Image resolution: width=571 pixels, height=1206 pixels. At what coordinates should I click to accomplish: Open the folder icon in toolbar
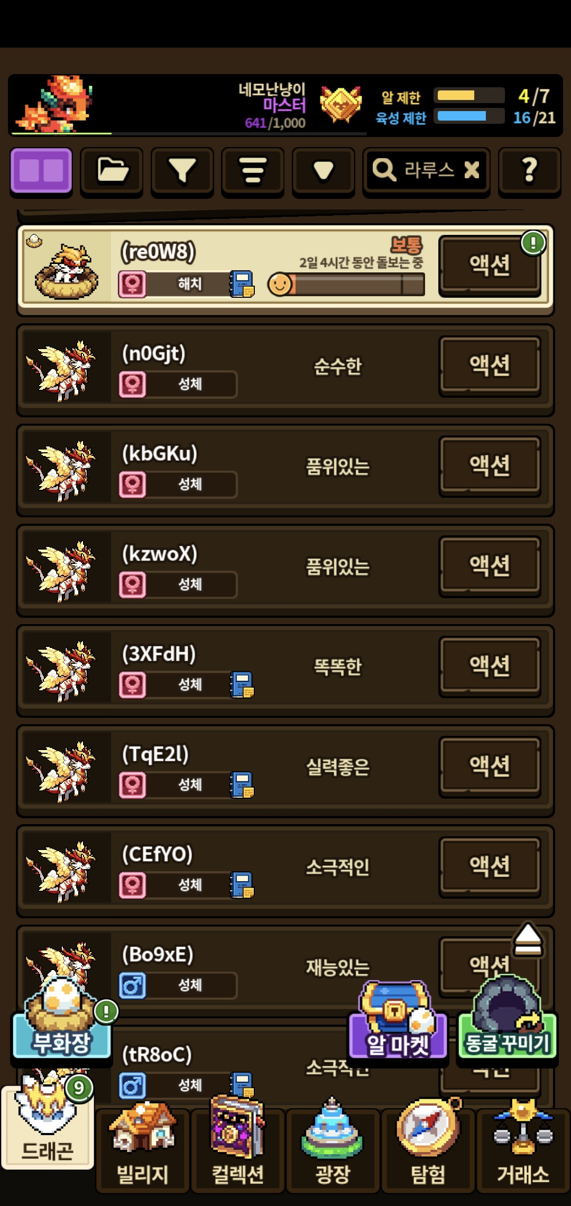pyautogui.click(x=112, y=171)
